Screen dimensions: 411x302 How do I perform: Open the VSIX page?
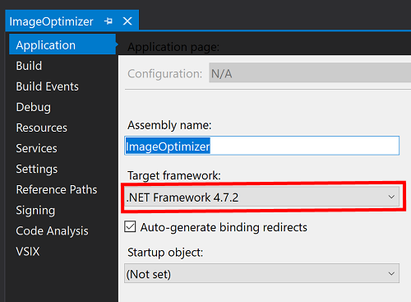tap(28, 252)
